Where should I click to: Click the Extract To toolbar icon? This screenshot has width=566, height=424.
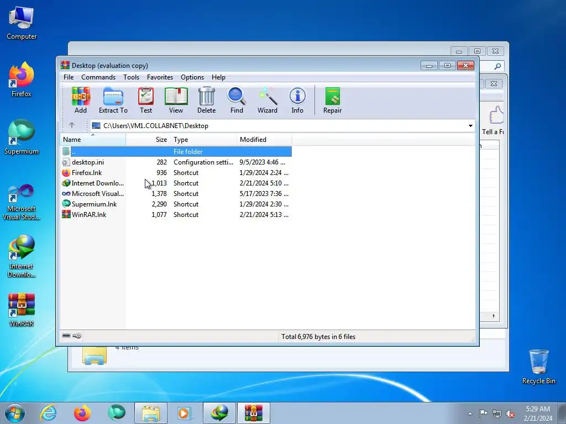113,100
